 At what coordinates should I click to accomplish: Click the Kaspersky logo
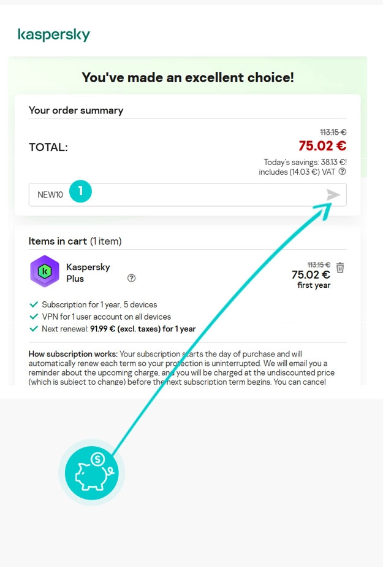(54, 34)
